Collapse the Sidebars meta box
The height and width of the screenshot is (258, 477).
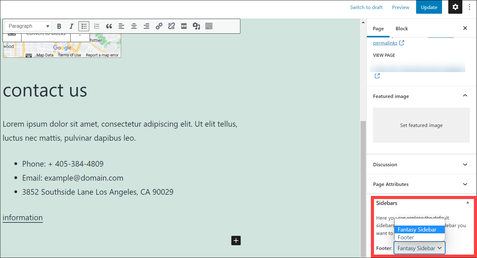pyautogui.click(x=468, y=202)
